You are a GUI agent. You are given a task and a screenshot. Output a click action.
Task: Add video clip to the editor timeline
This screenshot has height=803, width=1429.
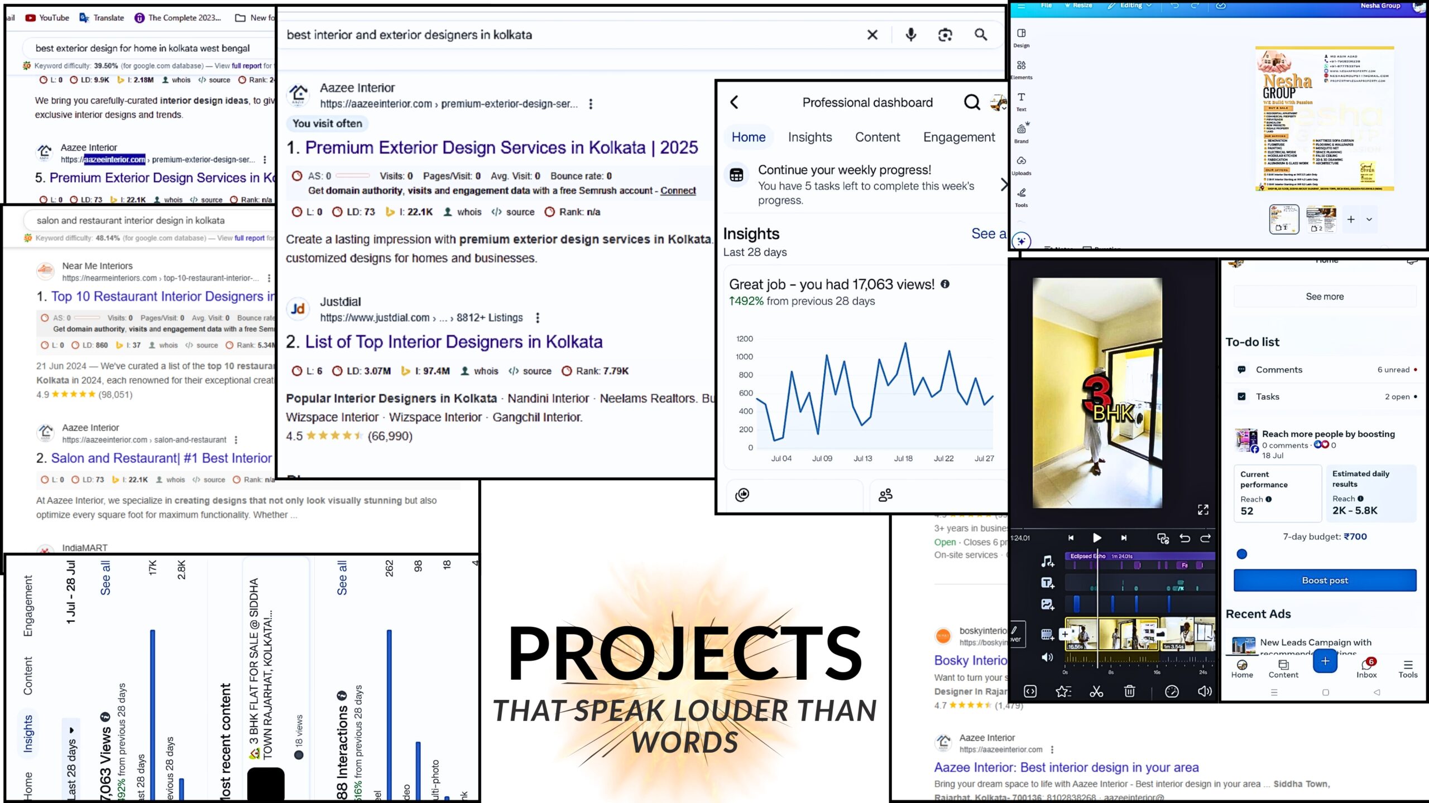coord(1047,634)
